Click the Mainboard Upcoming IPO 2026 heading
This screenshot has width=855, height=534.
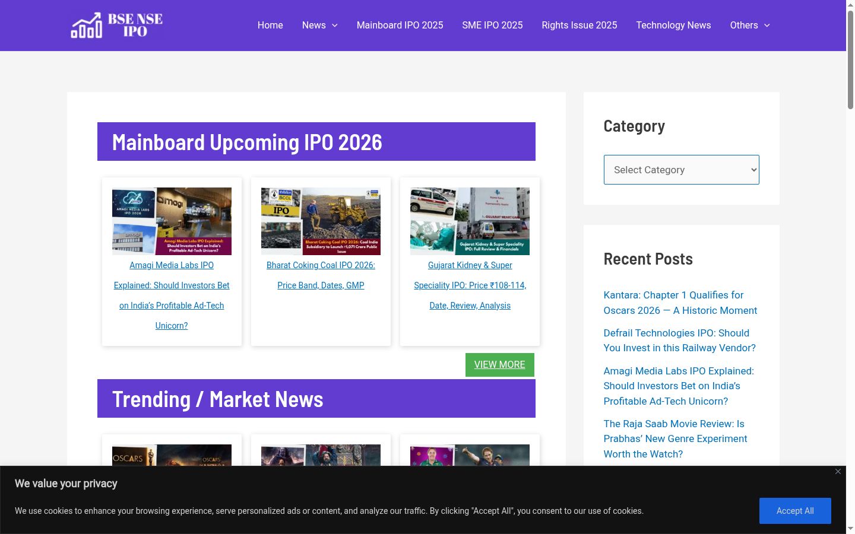[x=247, y=142]
